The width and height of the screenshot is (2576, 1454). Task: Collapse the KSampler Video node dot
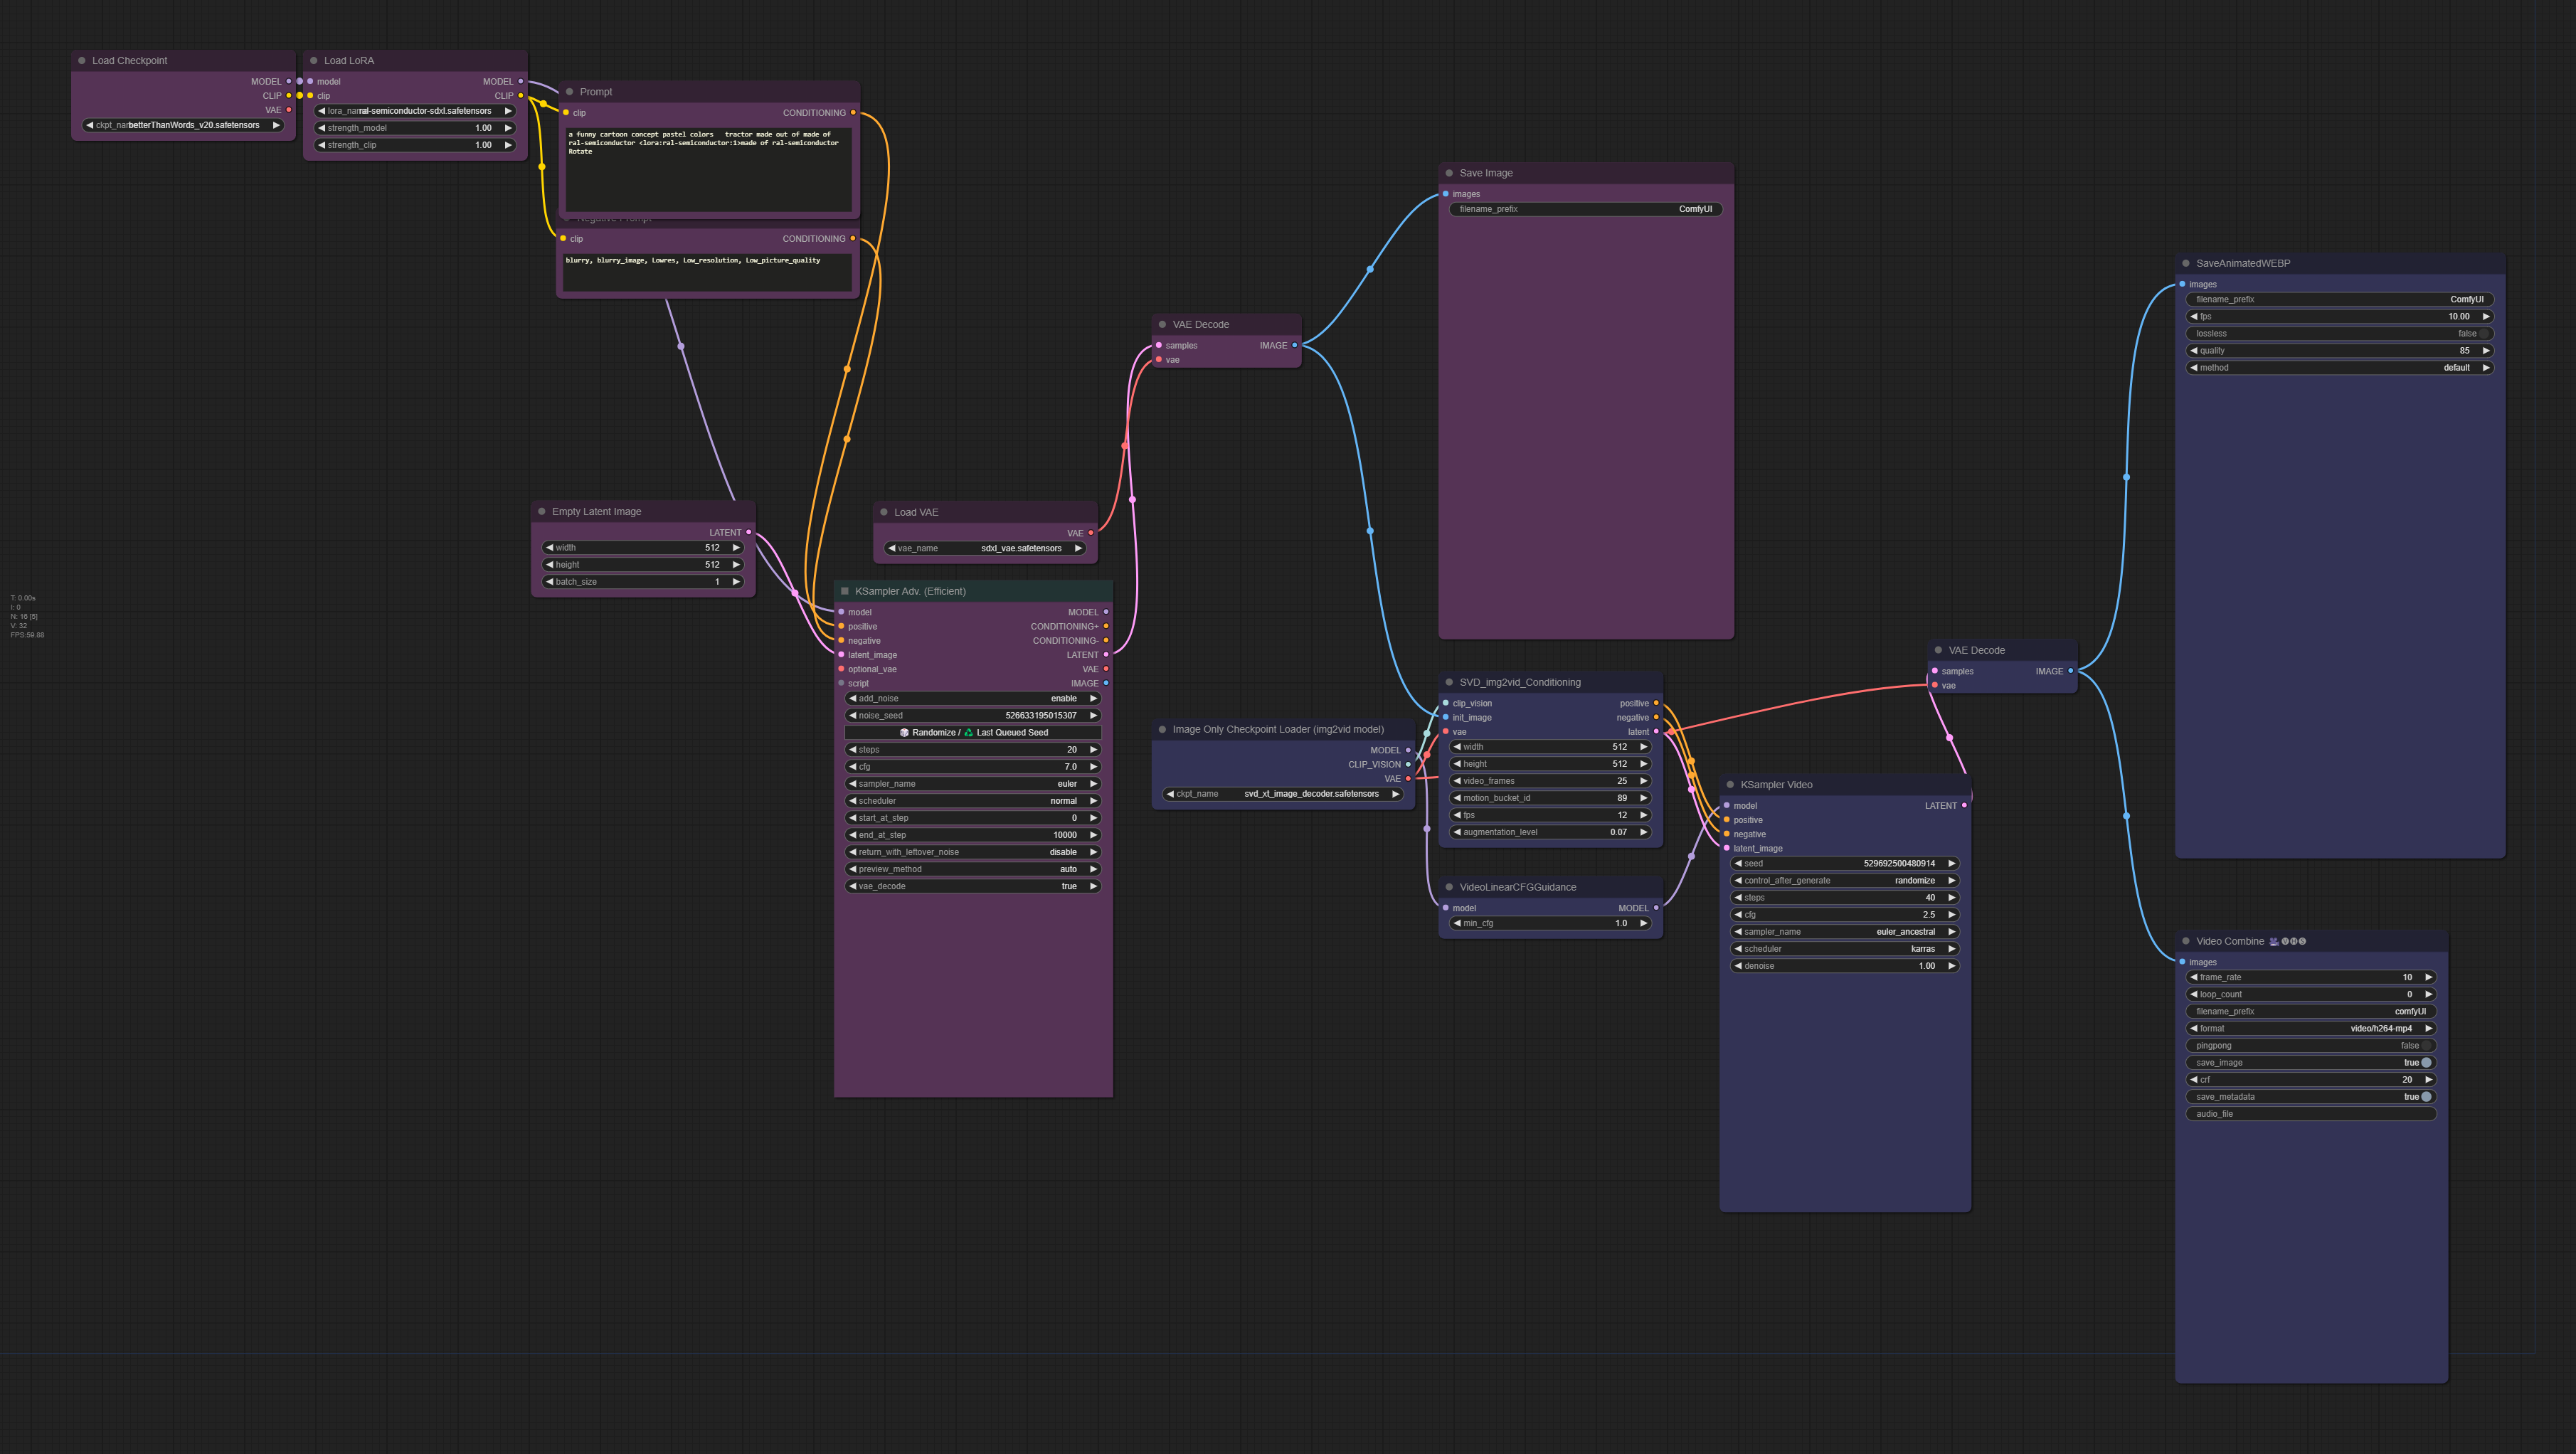[1730, 785]
